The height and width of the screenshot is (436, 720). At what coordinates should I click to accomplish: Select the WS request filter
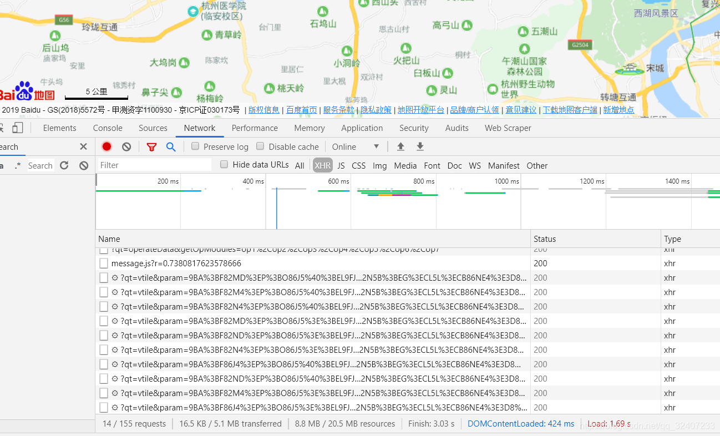475,165
